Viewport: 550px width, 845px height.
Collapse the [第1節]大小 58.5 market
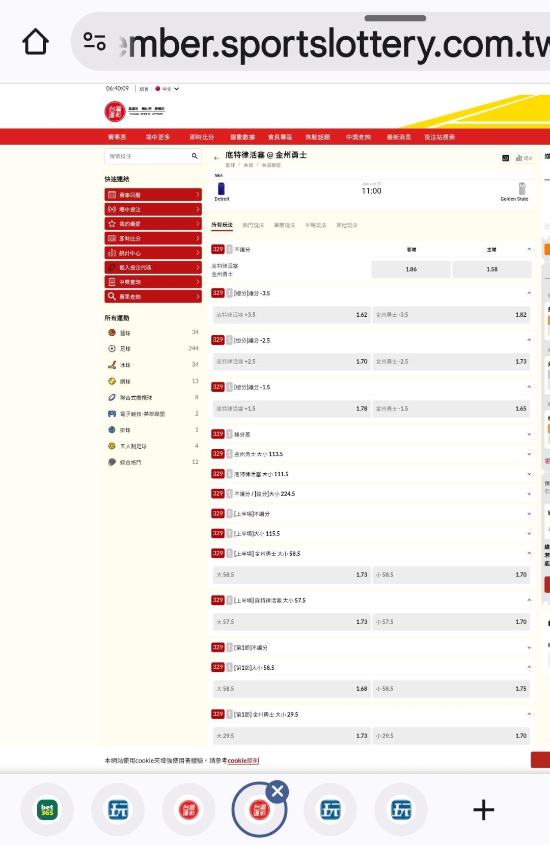point(529,667)
